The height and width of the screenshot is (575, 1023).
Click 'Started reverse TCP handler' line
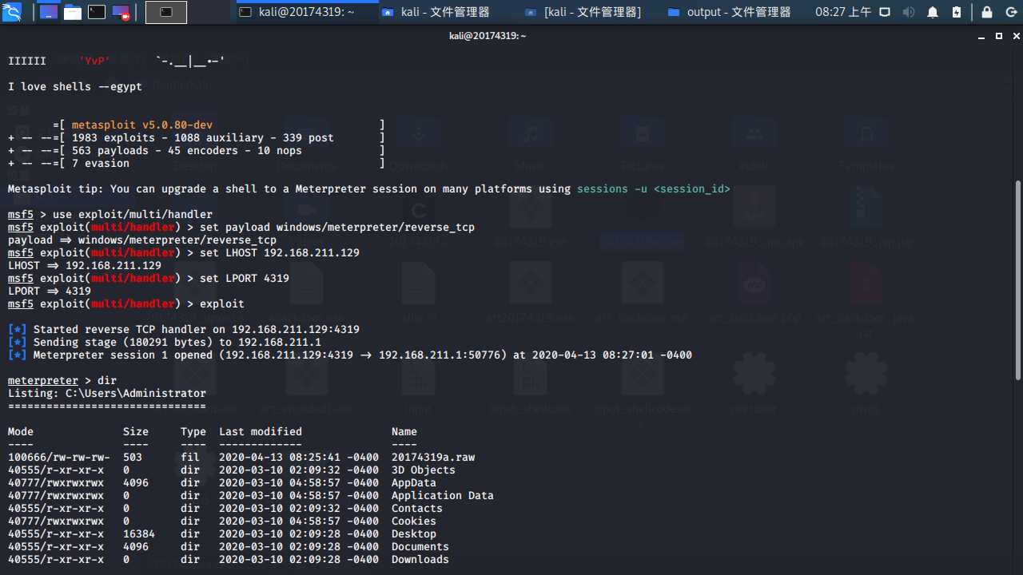coord(184,329)
